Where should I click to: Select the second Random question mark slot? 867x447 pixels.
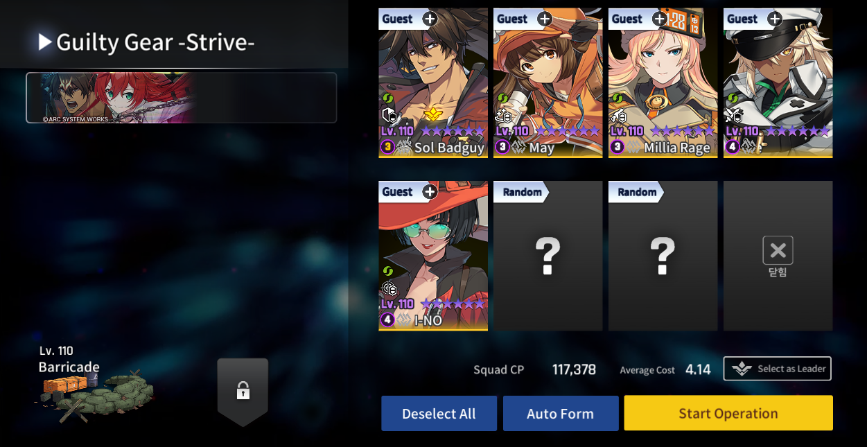click(x=663, y=256)
